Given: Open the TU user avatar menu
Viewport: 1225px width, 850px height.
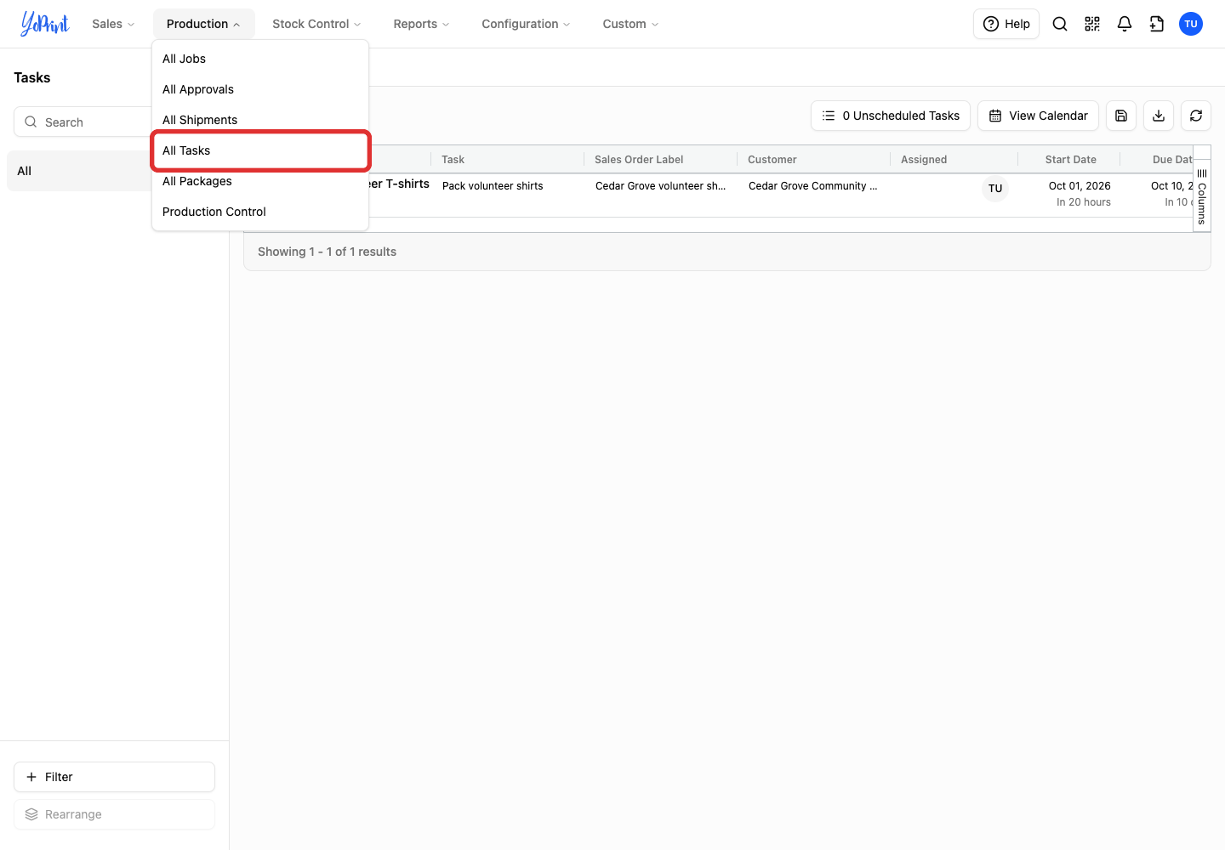Looking at the screenshot, I should [x=1191, y=24].
